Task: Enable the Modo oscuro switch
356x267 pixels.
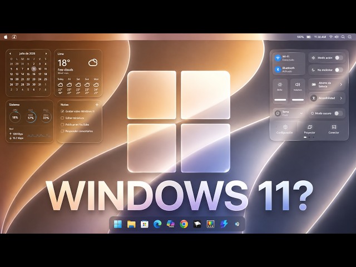Action: point(338,113)
